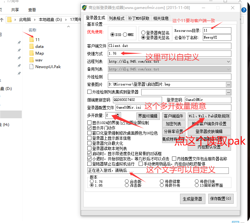Expand the 备用列表 URL dropdown
250x223 pixels.
tap(228, 69)
